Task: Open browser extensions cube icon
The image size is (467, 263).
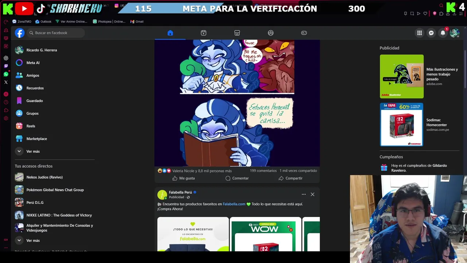Action: 441,14
